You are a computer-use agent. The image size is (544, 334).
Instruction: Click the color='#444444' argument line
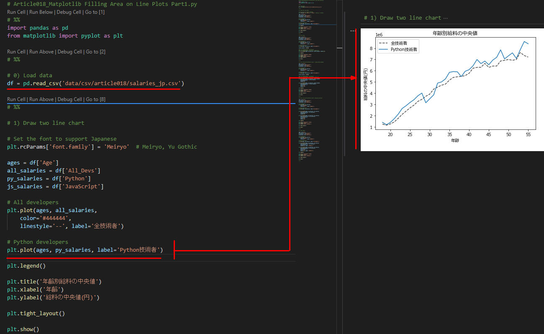pos(46,218)
